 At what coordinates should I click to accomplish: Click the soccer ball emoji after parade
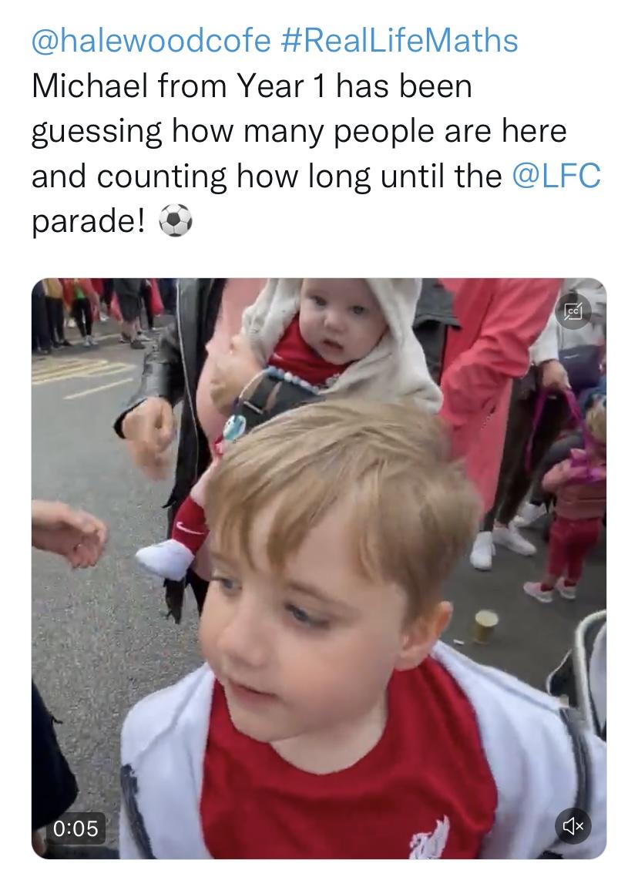pos(176,221)
